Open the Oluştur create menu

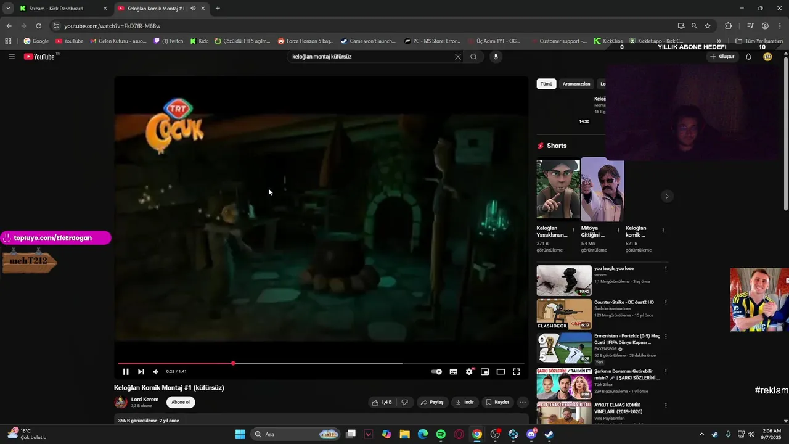(722, 57)
